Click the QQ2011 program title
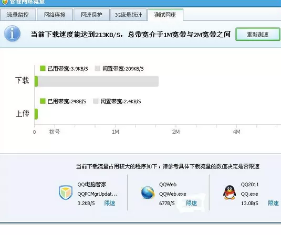Viewport: 281px width, 235px height. pyautogui.click(x=250, y=184)
